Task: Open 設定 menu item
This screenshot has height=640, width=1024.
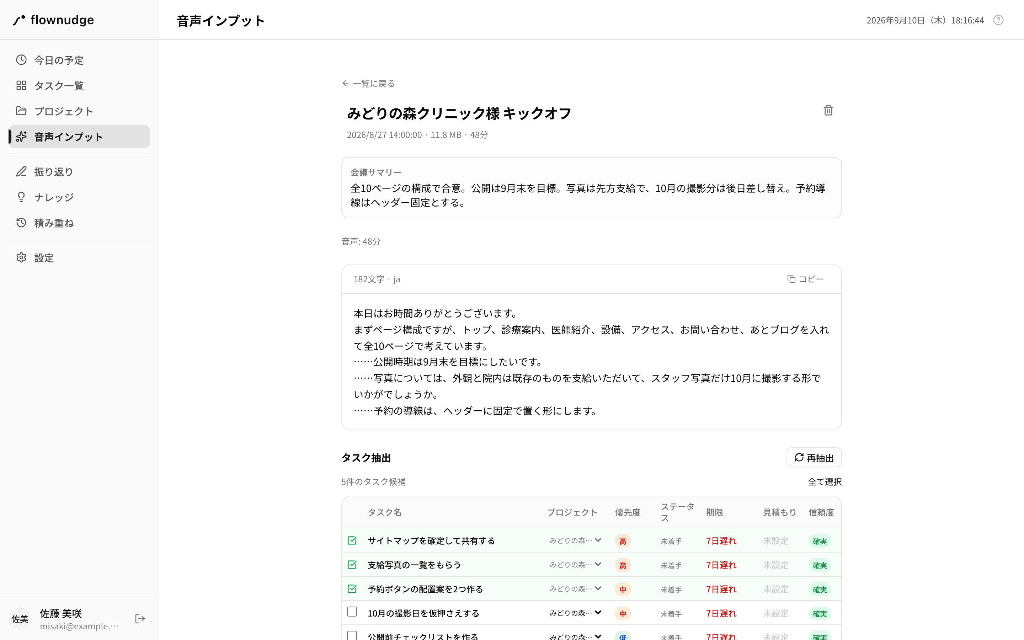Action: [79, 257]
